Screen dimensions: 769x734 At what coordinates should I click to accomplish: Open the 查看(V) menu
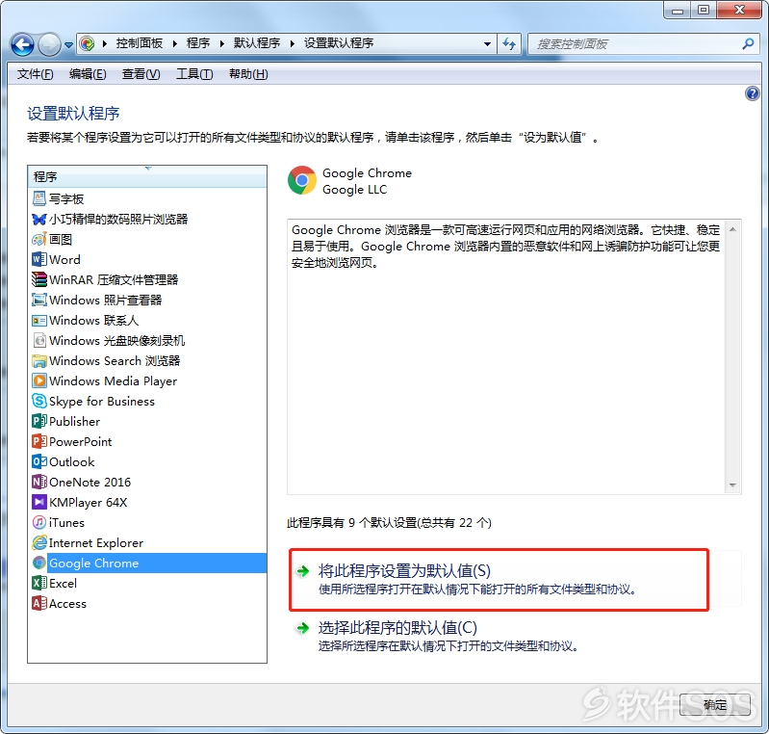(x=141, y=73)
